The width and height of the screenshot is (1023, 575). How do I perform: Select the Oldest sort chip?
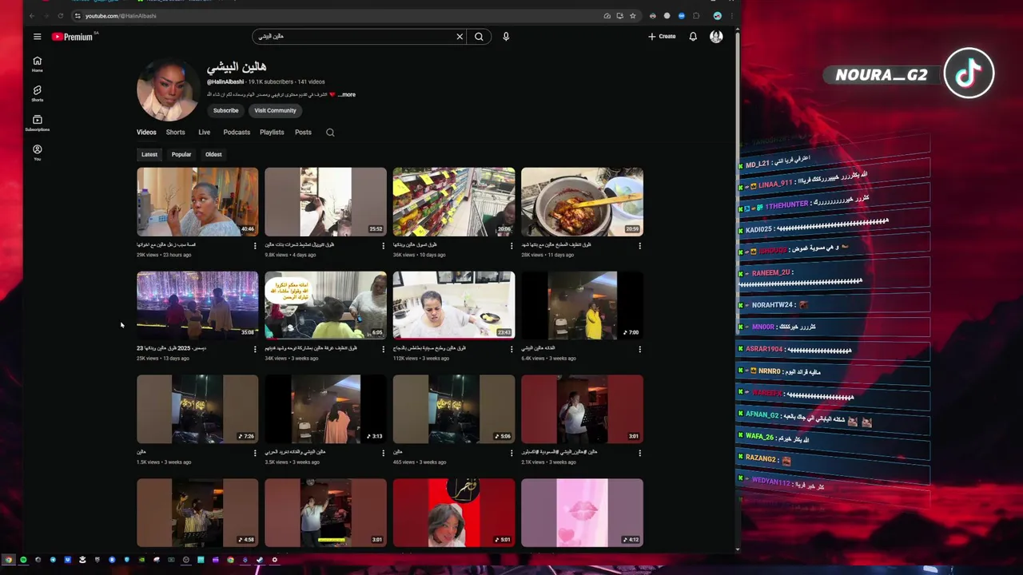pos(213,155)
